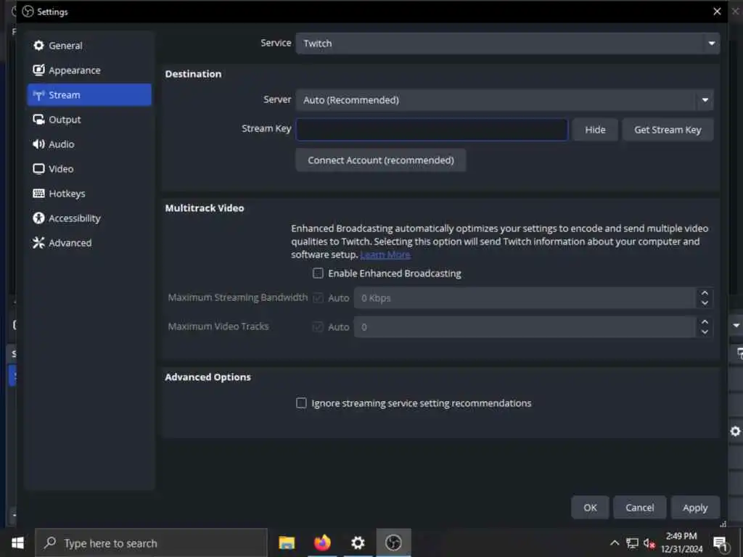This screenshot has height=557, width=743.
Task: Open the Appearance settings section
Action: pyautogui.click(x=89, y=70)
